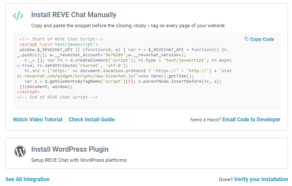Select the Install WordPress Plugin heading

point(70,150)
